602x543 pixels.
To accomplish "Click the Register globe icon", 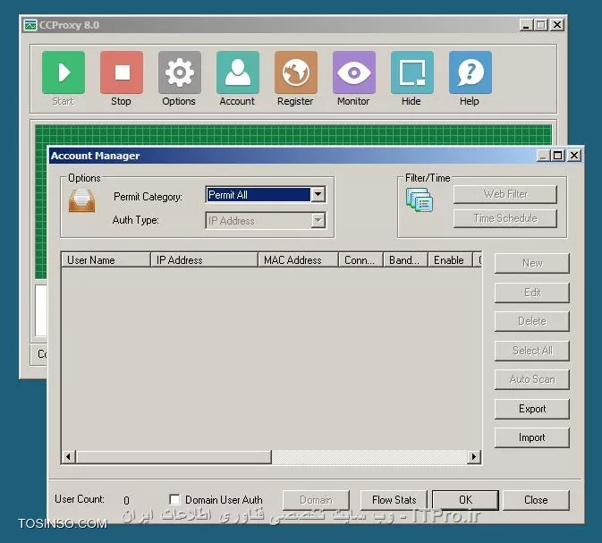I will click(x=296, y=72).
